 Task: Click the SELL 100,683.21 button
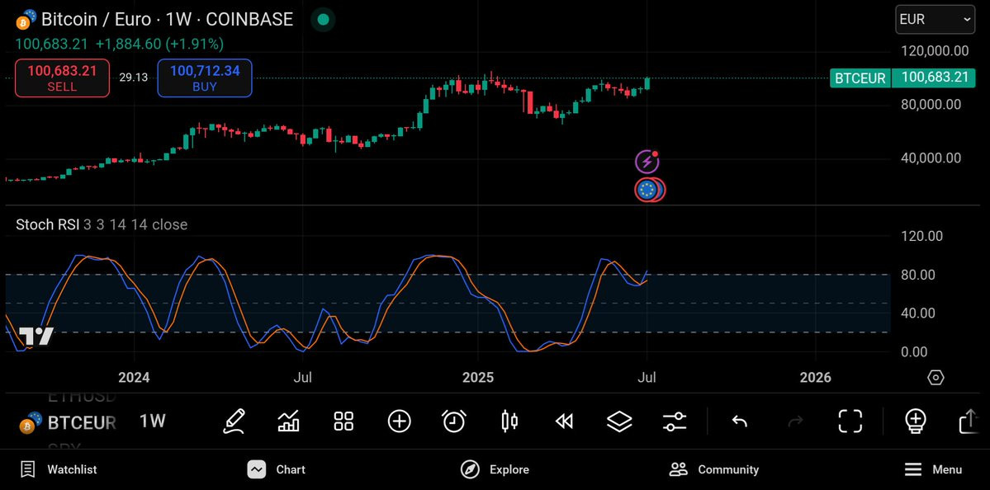(x=62, y=78)
